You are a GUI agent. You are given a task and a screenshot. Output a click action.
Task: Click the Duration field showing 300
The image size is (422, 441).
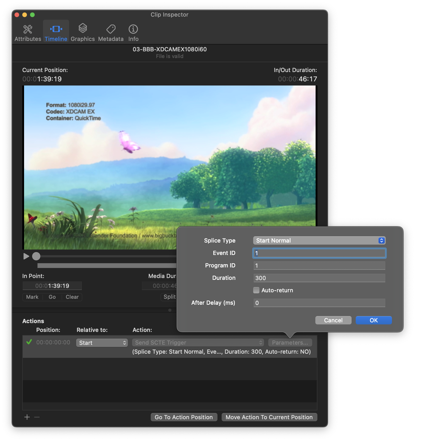(319, 278)
